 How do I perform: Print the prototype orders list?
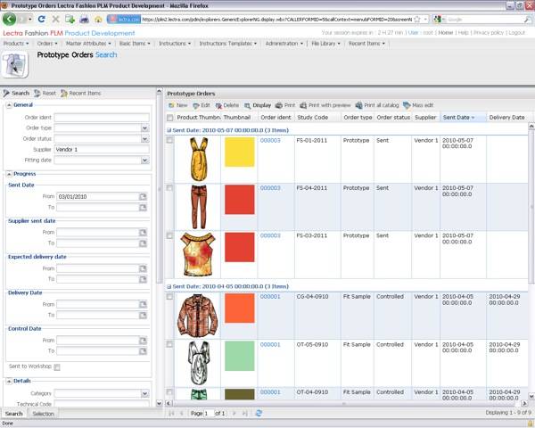pyautogui.click(x=285, y=105)
